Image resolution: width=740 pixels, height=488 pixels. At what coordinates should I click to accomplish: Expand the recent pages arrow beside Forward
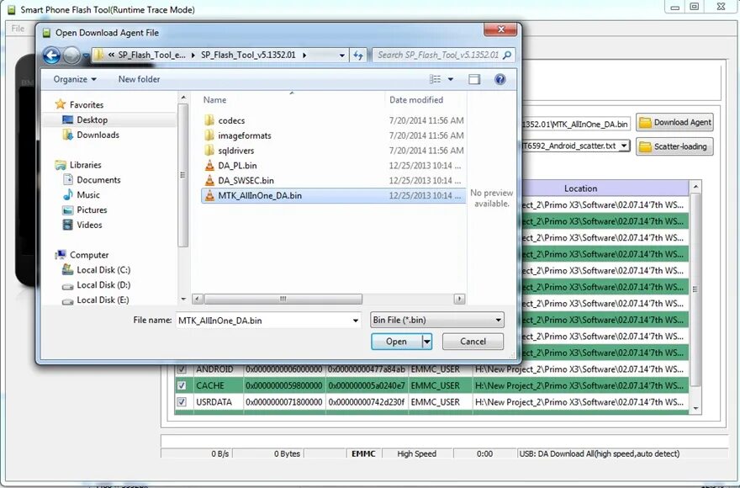pos(86,56)
